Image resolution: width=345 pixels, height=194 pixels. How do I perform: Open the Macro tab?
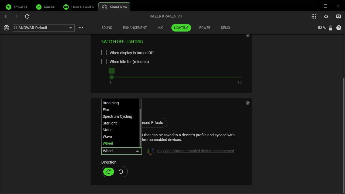(46, 7)
